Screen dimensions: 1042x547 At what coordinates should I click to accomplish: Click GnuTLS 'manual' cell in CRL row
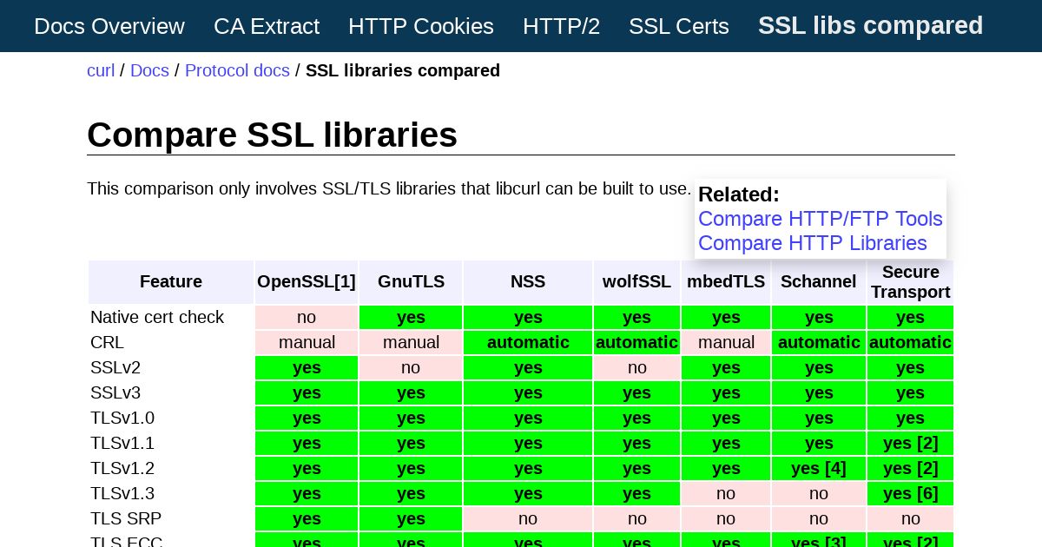click(411, 342)
